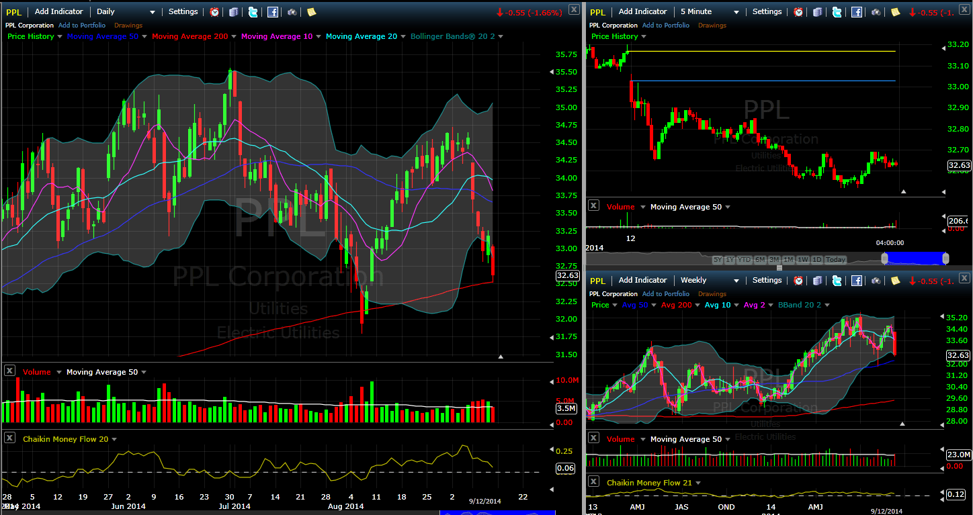Click the PPL ticker symbol in Weekly chart
The width and height of the screenshot is (973, 515).
pyautogui.click(x=597, y=281)
